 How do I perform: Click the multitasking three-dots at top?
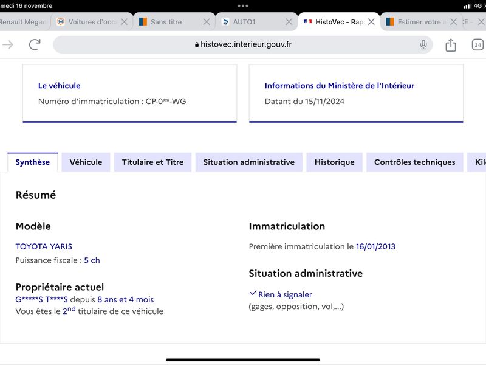pyautogui.click(x=242, y=6)
